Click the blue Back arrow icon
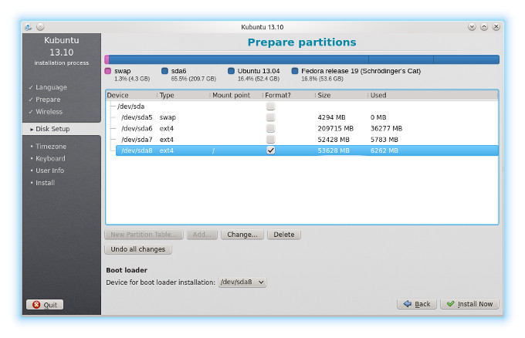 coord(407,304)
